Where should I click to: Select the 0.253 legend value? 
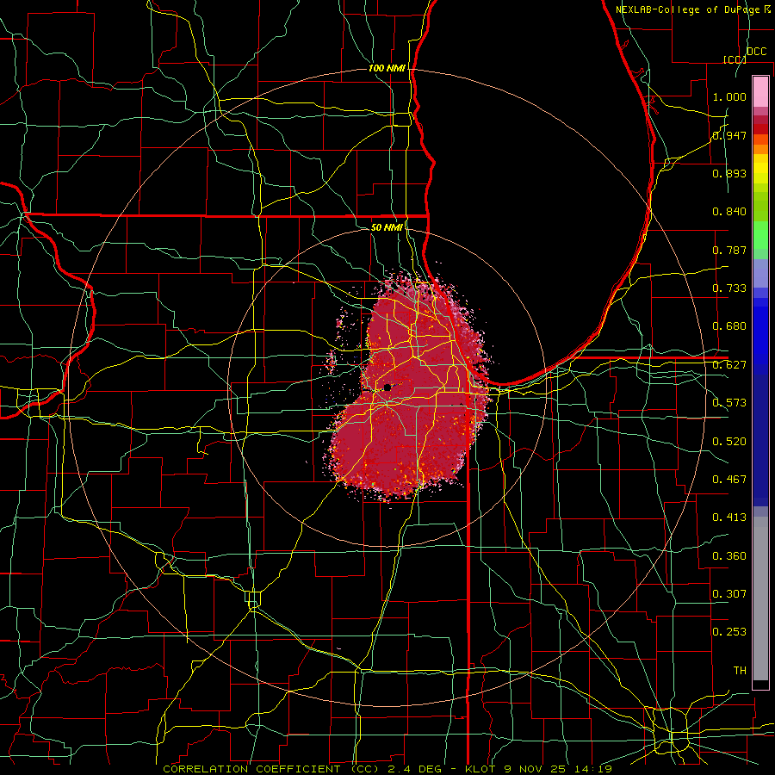tap(729, 632)
